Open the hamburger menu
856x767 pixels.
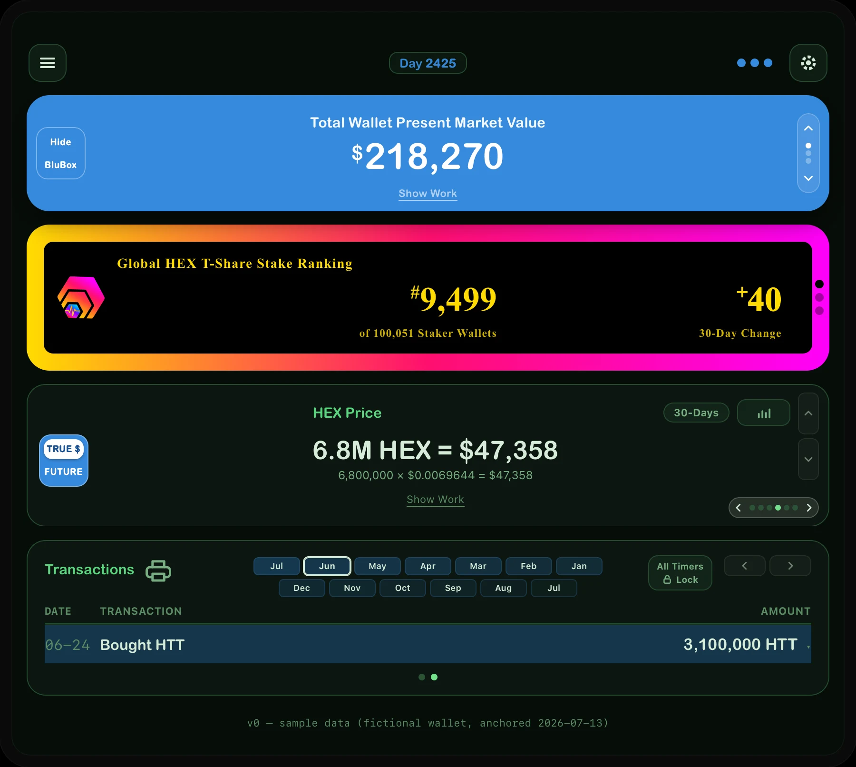pyautogui.click(x=48, y=63)
